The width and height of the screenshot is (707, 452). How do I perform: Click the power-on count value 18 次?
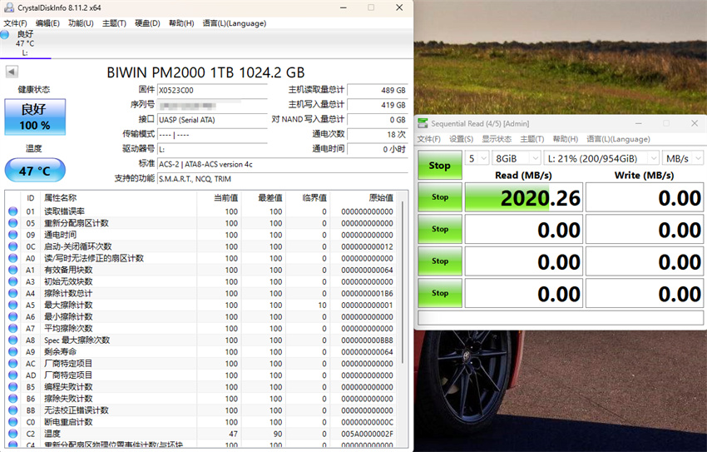coord(378,134)
